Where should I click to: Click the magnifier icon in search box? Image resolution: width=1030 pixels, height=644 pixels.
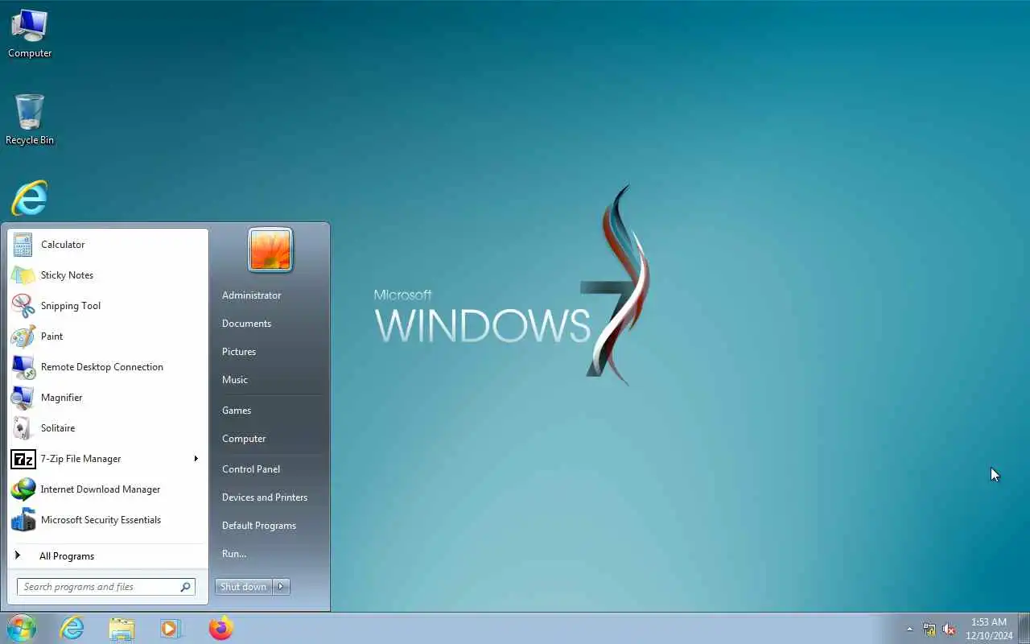pos(185,587)
